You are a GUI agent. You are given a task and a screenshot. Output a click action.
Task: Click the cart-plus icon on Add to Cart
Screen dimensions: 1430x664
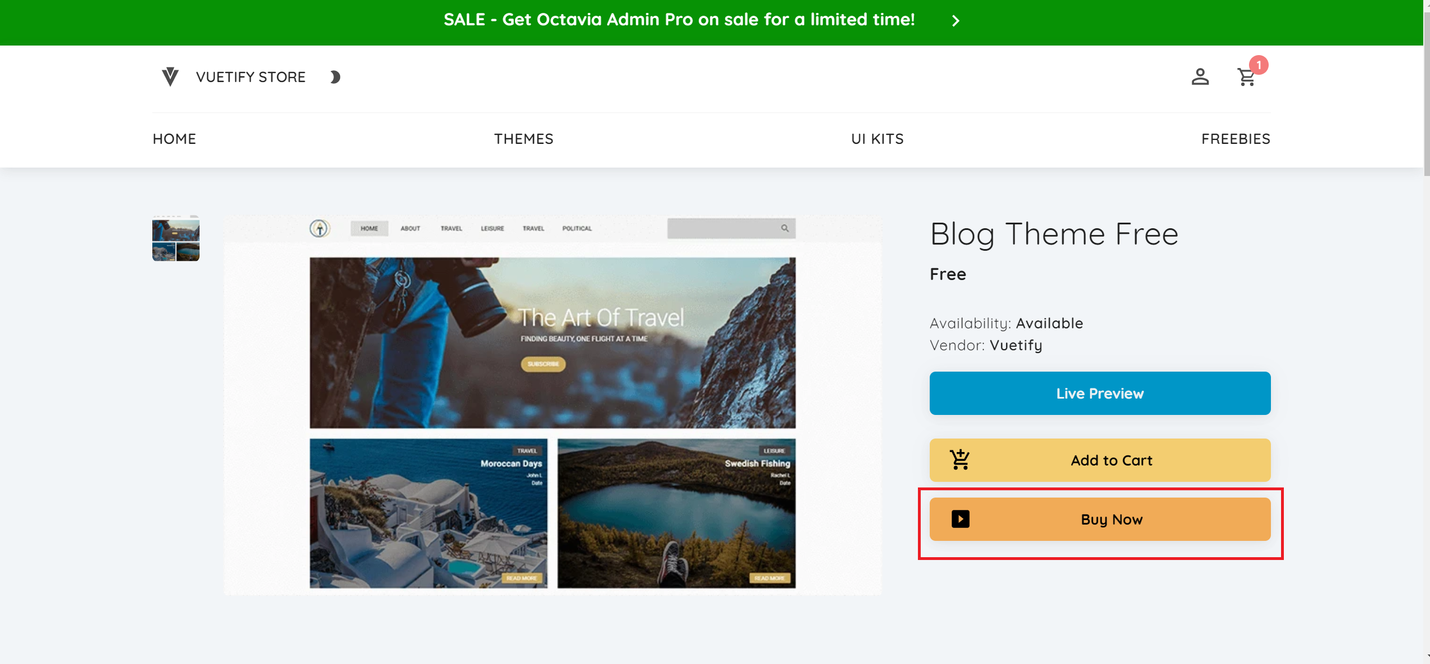coord(960,460)
